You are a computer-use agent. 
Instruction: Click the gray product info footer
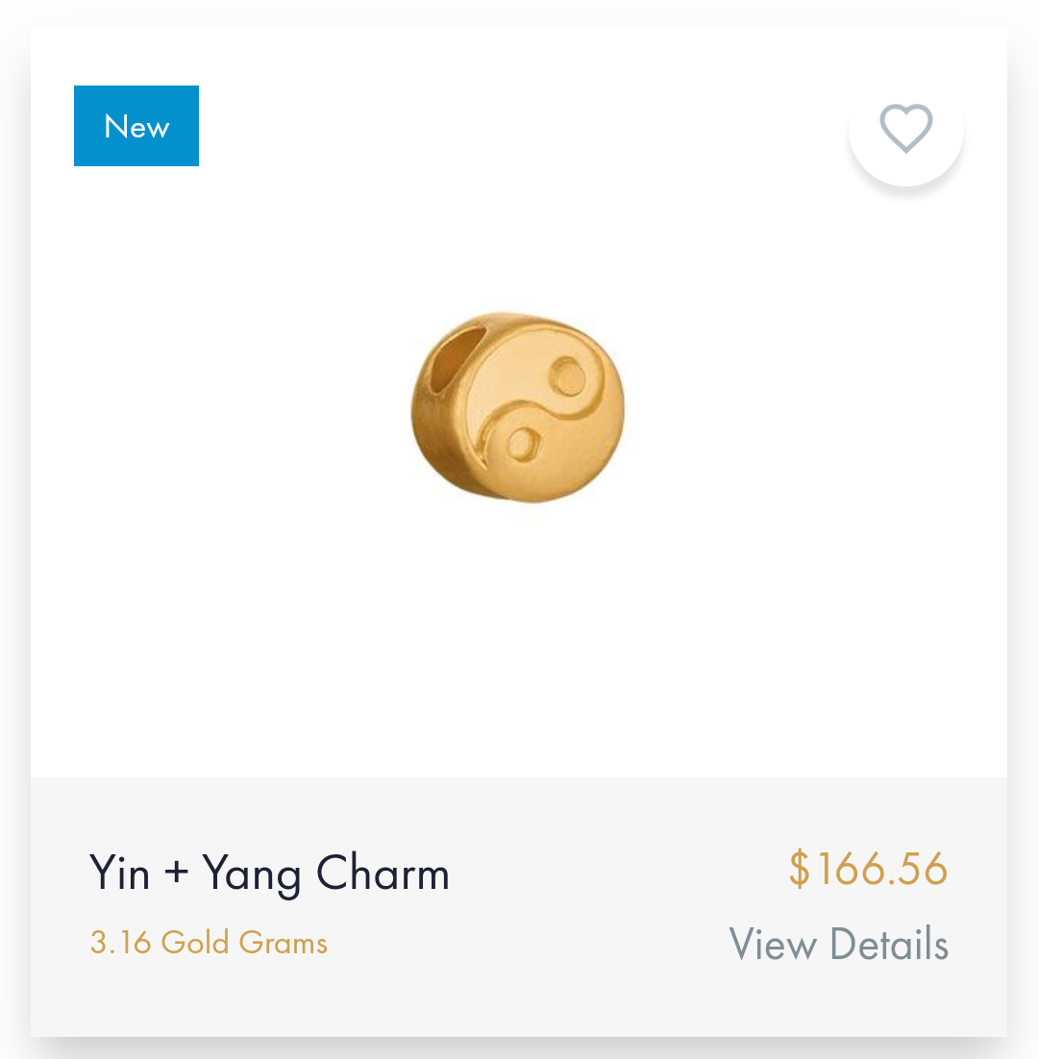click(x=519, y=906)
